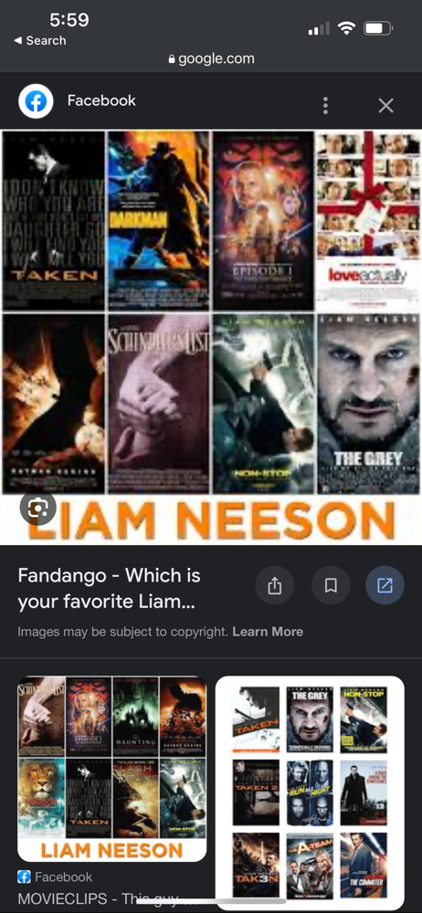The width and height of the screenshot is (422, 913).
Task: Close the image preview panel
Action: (x=385, y=105)
